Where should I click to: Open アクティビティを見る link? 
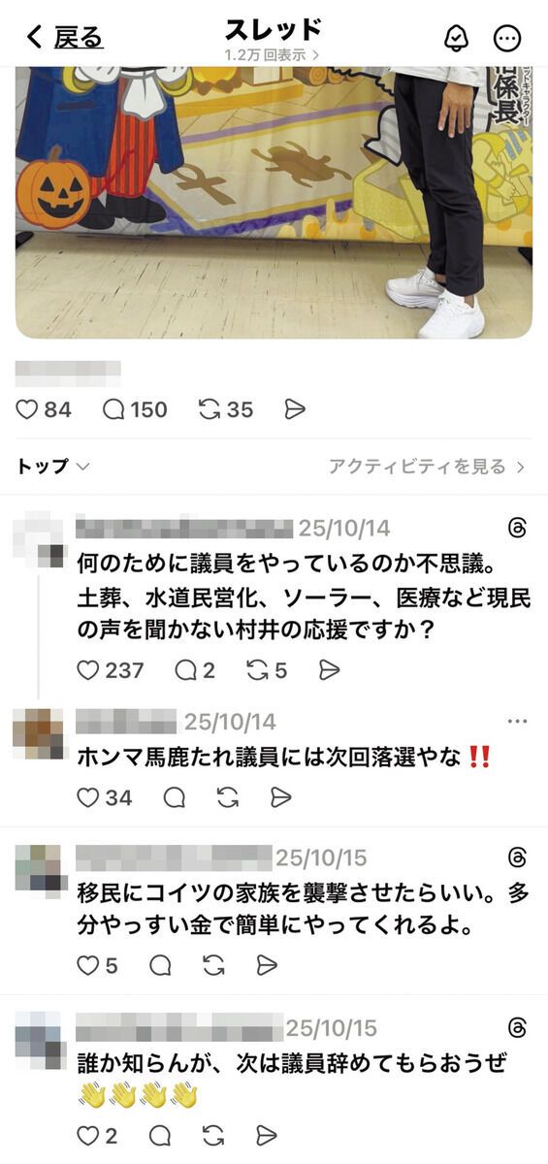(427, 467)
